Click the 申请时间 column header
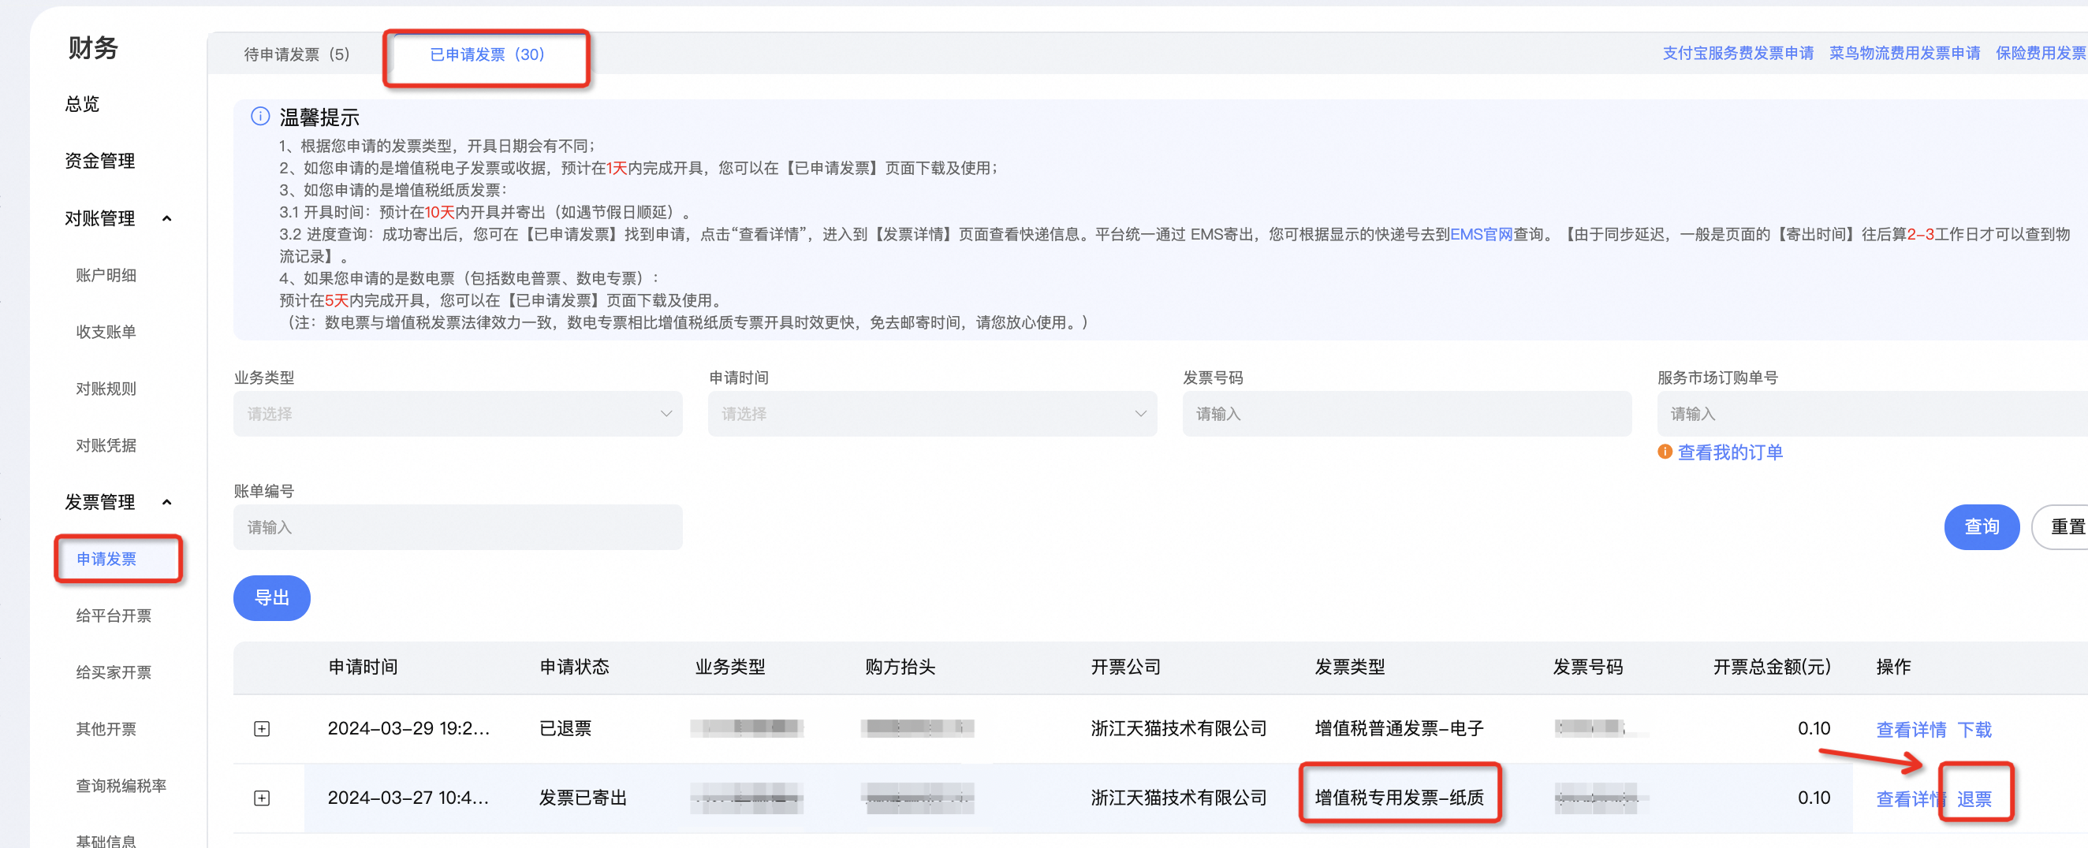The image size is (2088, 848). 362,668
